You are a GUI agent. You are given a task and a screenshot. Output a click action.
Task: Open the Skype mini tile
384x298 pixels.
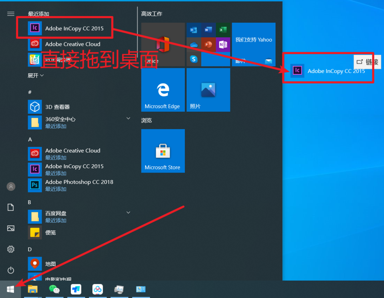click(194, 59)
